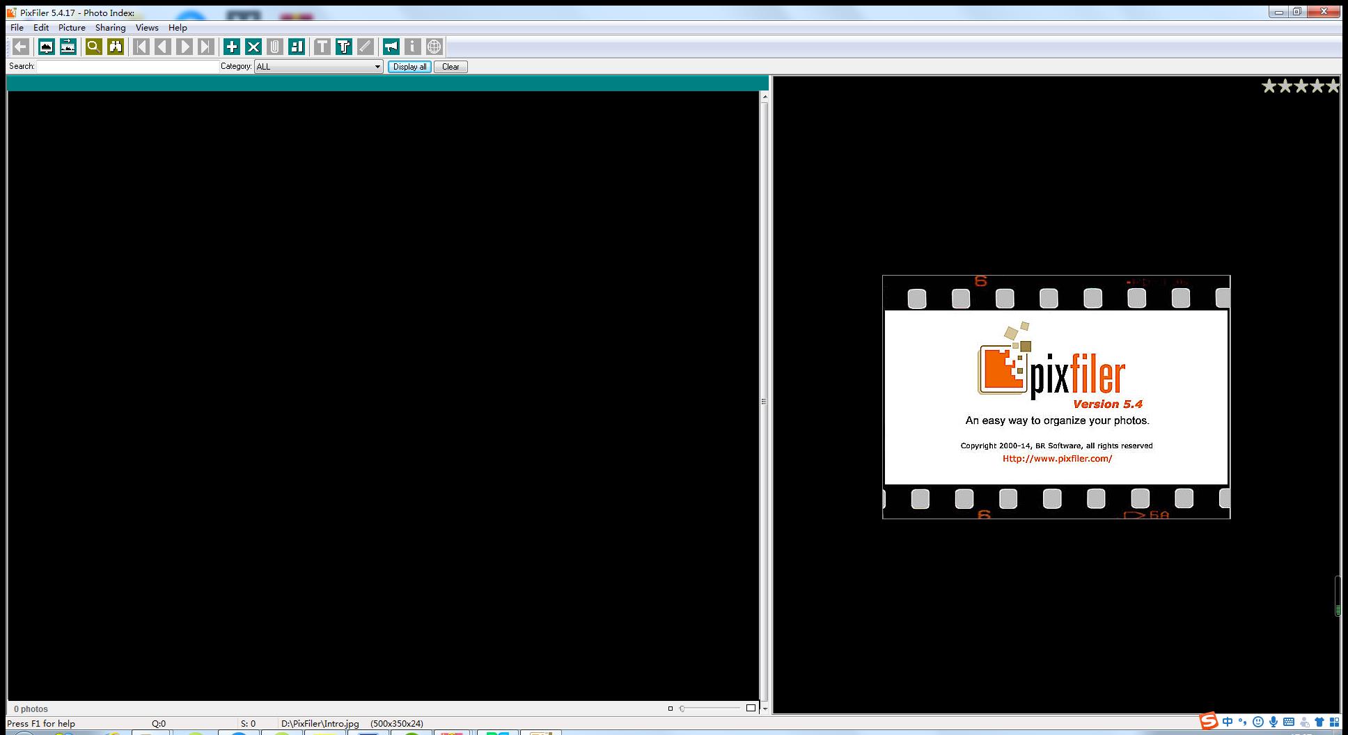Jump to first photo icon

(141, 47)
